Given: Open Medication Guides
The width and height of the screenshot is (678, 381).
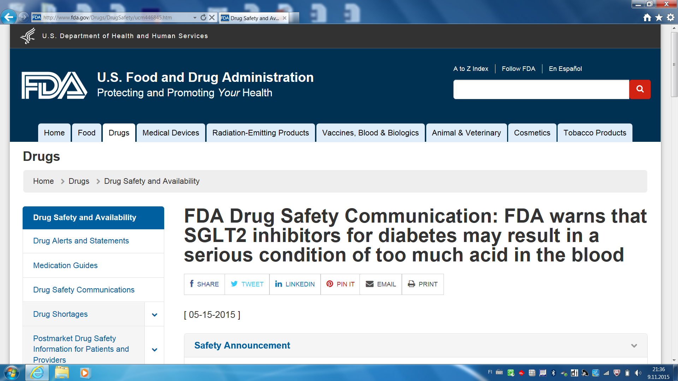Looking at the screenshot, I should point(65,265).
